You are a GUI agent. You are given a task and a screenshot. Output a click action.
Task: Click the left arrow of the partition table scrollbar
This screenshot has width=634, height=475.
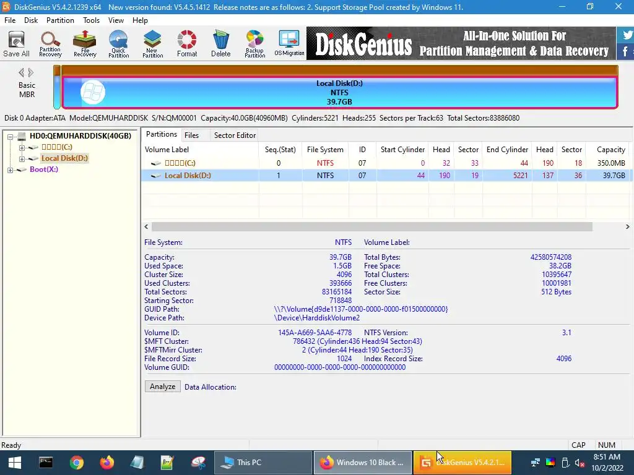pos(146,226)
